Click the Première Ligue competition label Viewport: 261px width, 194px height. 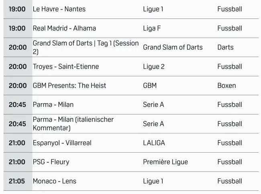[165, 162]
